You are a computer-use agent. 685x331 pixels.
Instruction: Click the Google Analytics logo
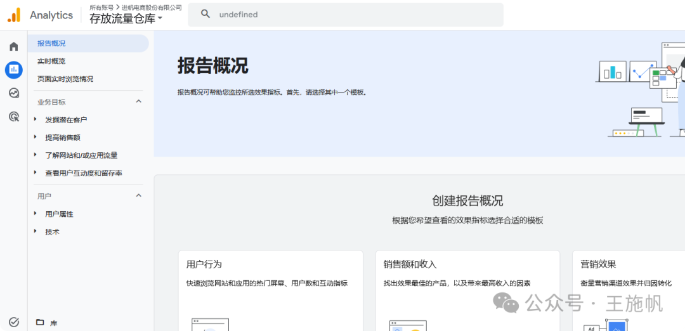[14, 15]
